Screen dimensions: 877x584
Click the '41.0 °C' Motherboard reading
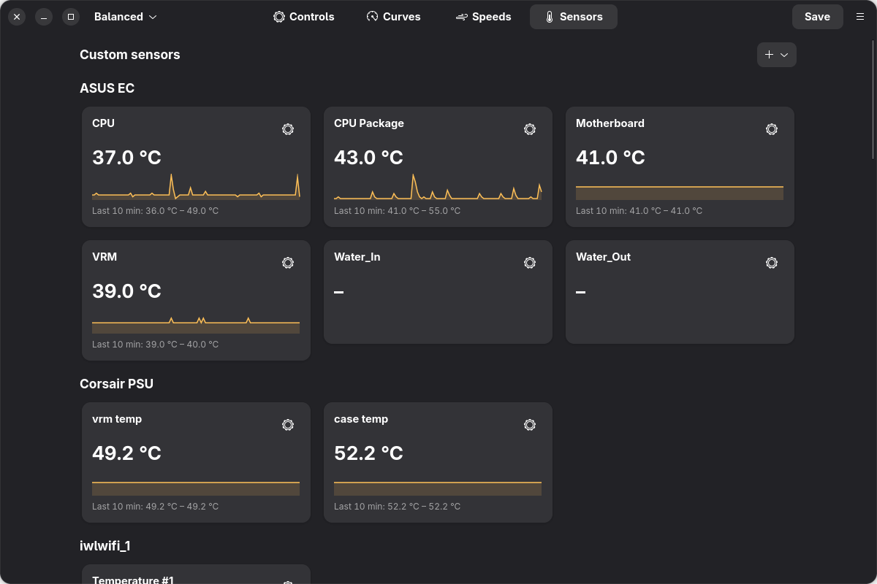[x=610, y=158]
